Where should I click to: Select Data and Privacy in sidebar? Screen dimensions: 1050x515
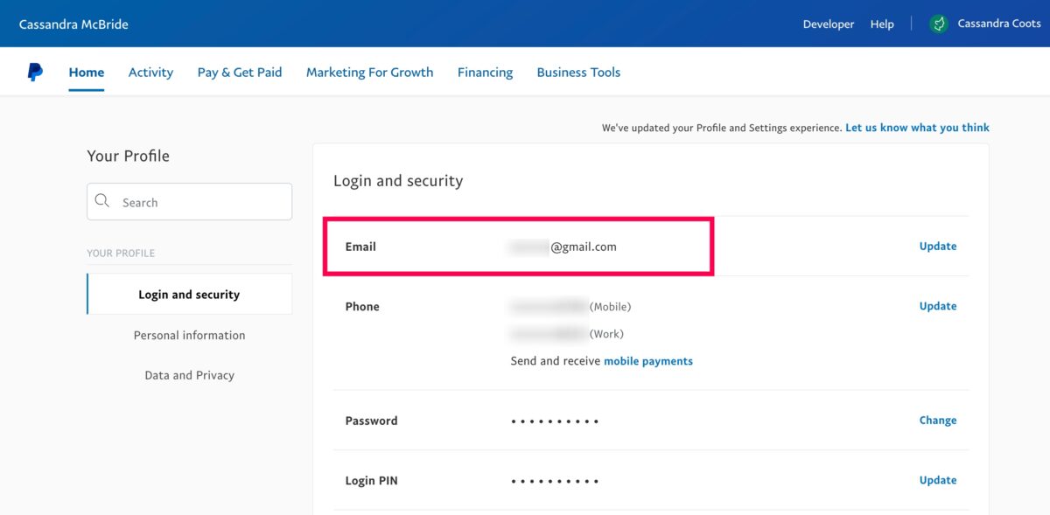tap(189, 375)
